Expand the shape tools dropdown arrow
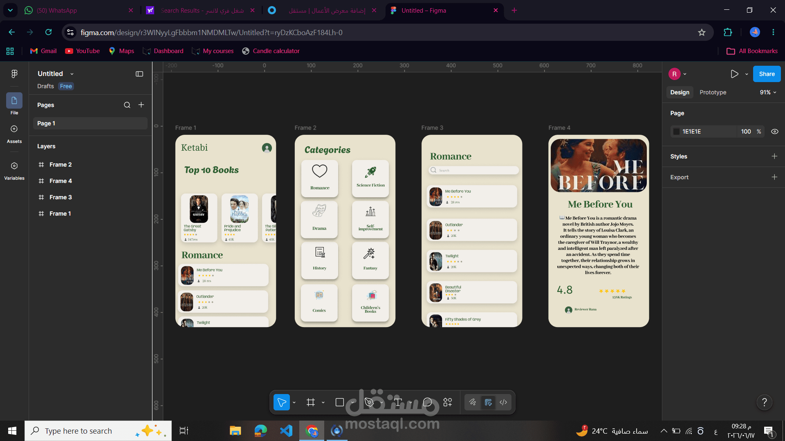Image resolution: width=785 pixels, height=441 pixels. tap(352, 403)
